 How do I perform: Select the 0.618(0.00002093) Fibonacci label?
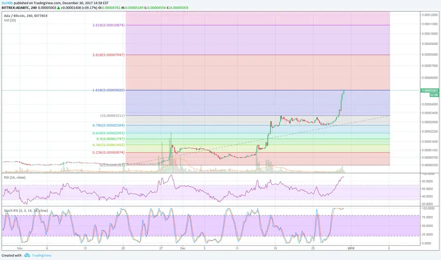(x=108, y=133)
